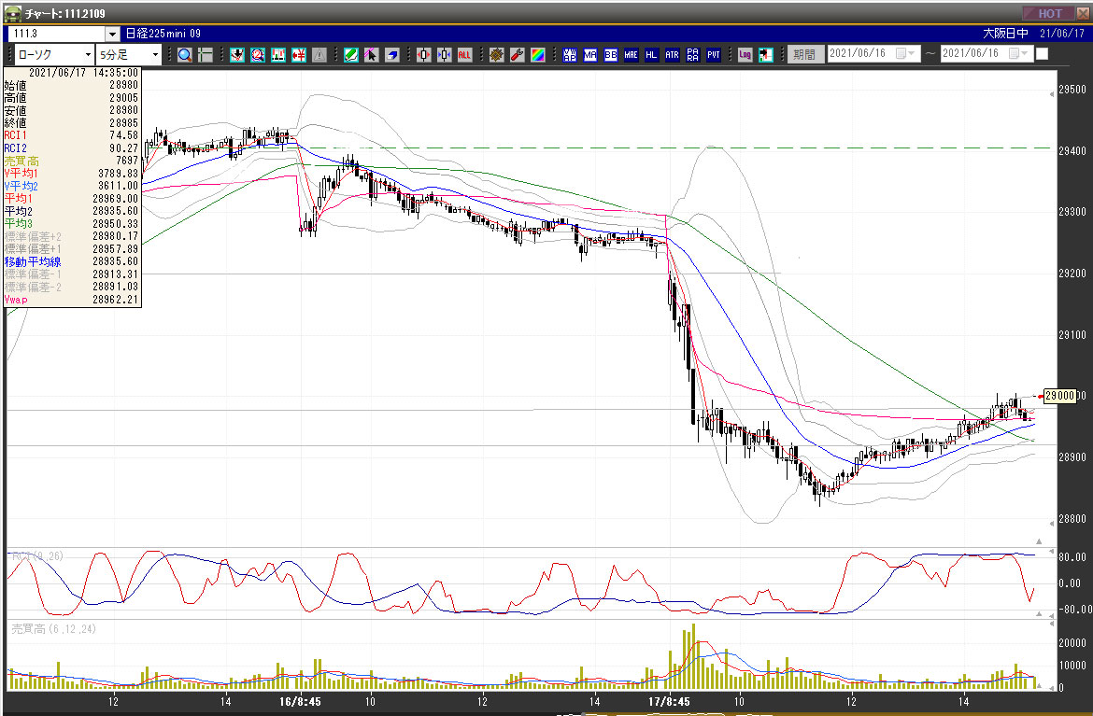This screenshot has height=716, width=1093.
Task: Click the RCI2 value row in data panel
Action: (72, 148)
